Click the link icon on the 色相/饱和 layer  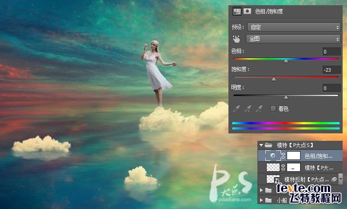tap(283, 156)
